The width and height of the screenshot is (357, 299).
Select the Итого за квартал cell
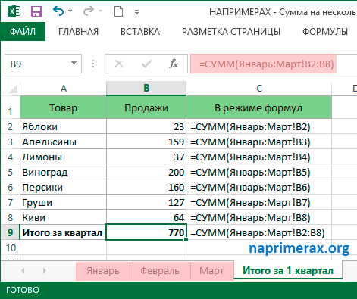click(63, 232)
